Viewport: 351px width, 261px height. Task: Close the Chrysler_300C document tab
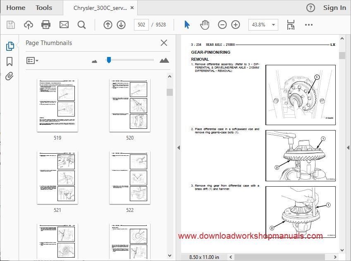[x=132, y=7]
